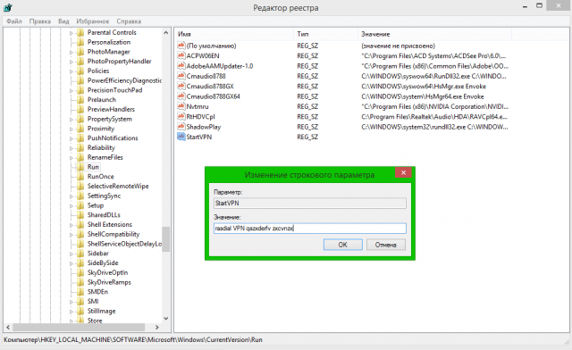Expand the PhotoManager key
The height and width of the screenshot is (350, 572).
click(x=71, y=52)
